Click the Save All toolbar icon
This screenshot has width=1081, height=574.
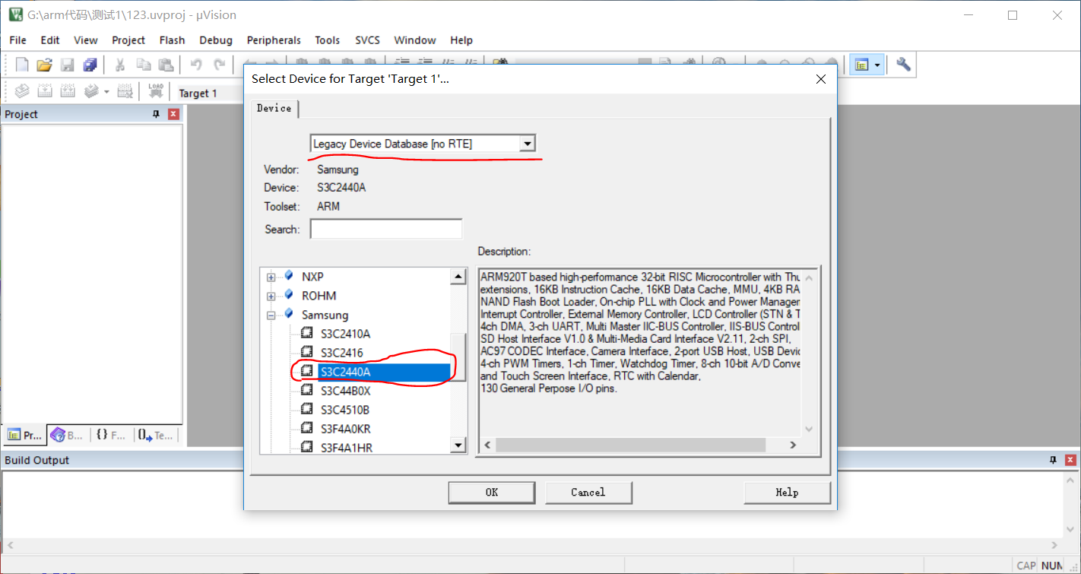[90, 65]
